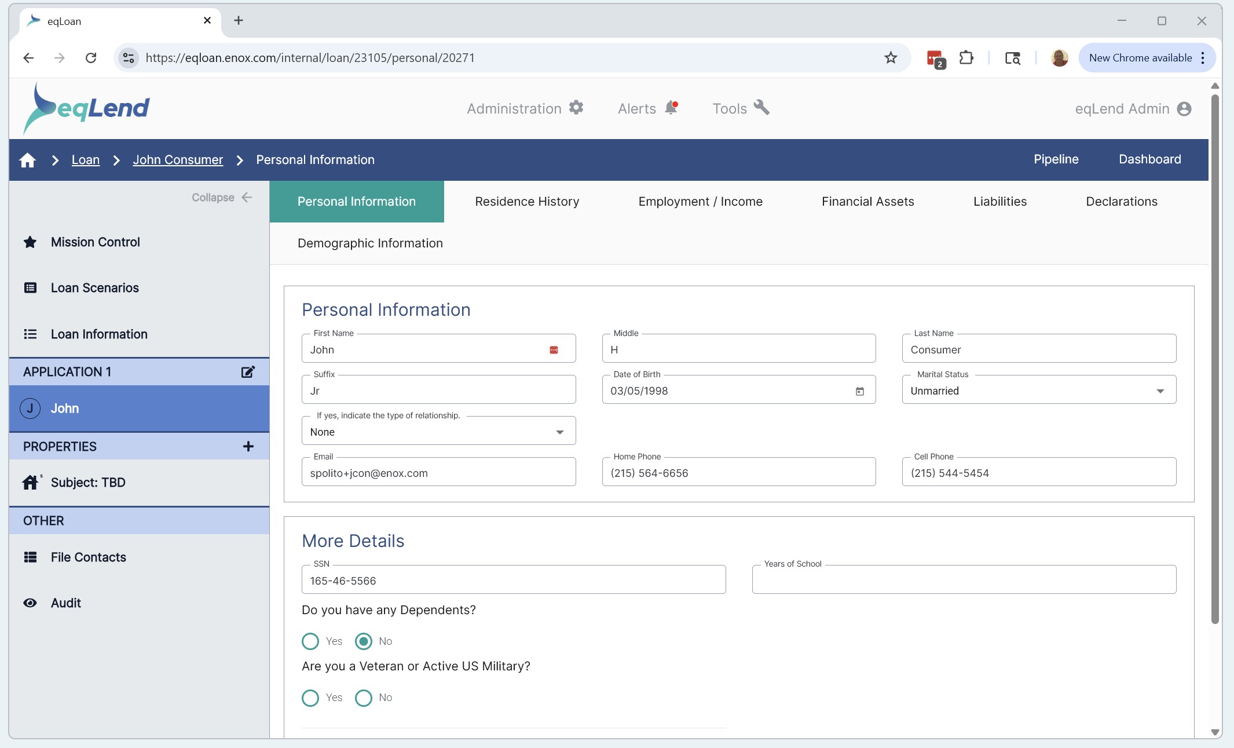The height and width of the screenshot is (748, 1234).
Task: Open the Administration gear icon
Action: (576, 108)
